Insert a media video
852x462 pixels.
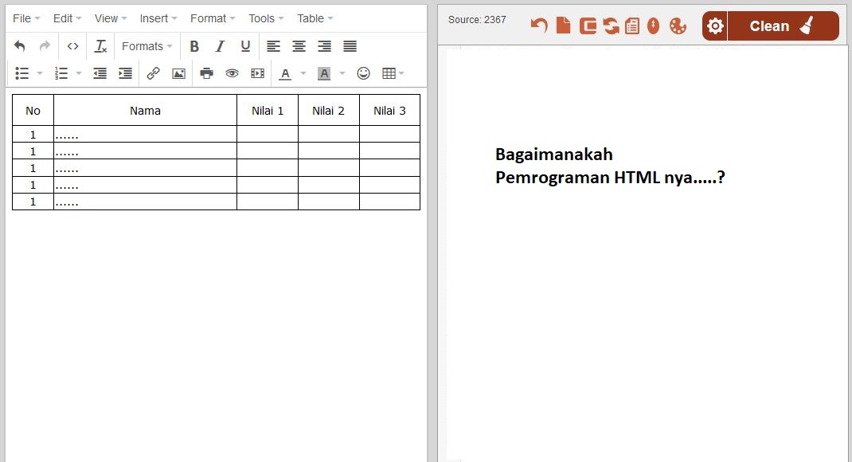click(x=257, y=72)
